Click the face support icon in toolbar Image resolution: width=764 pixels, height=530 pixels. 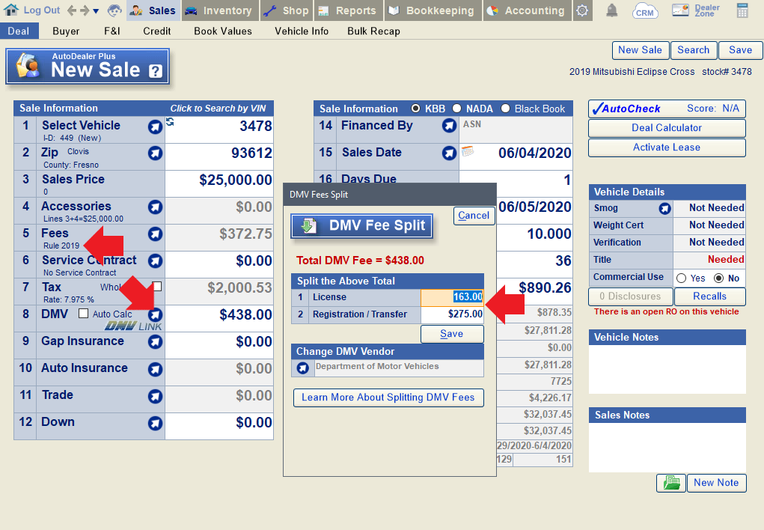pos(114,10)
